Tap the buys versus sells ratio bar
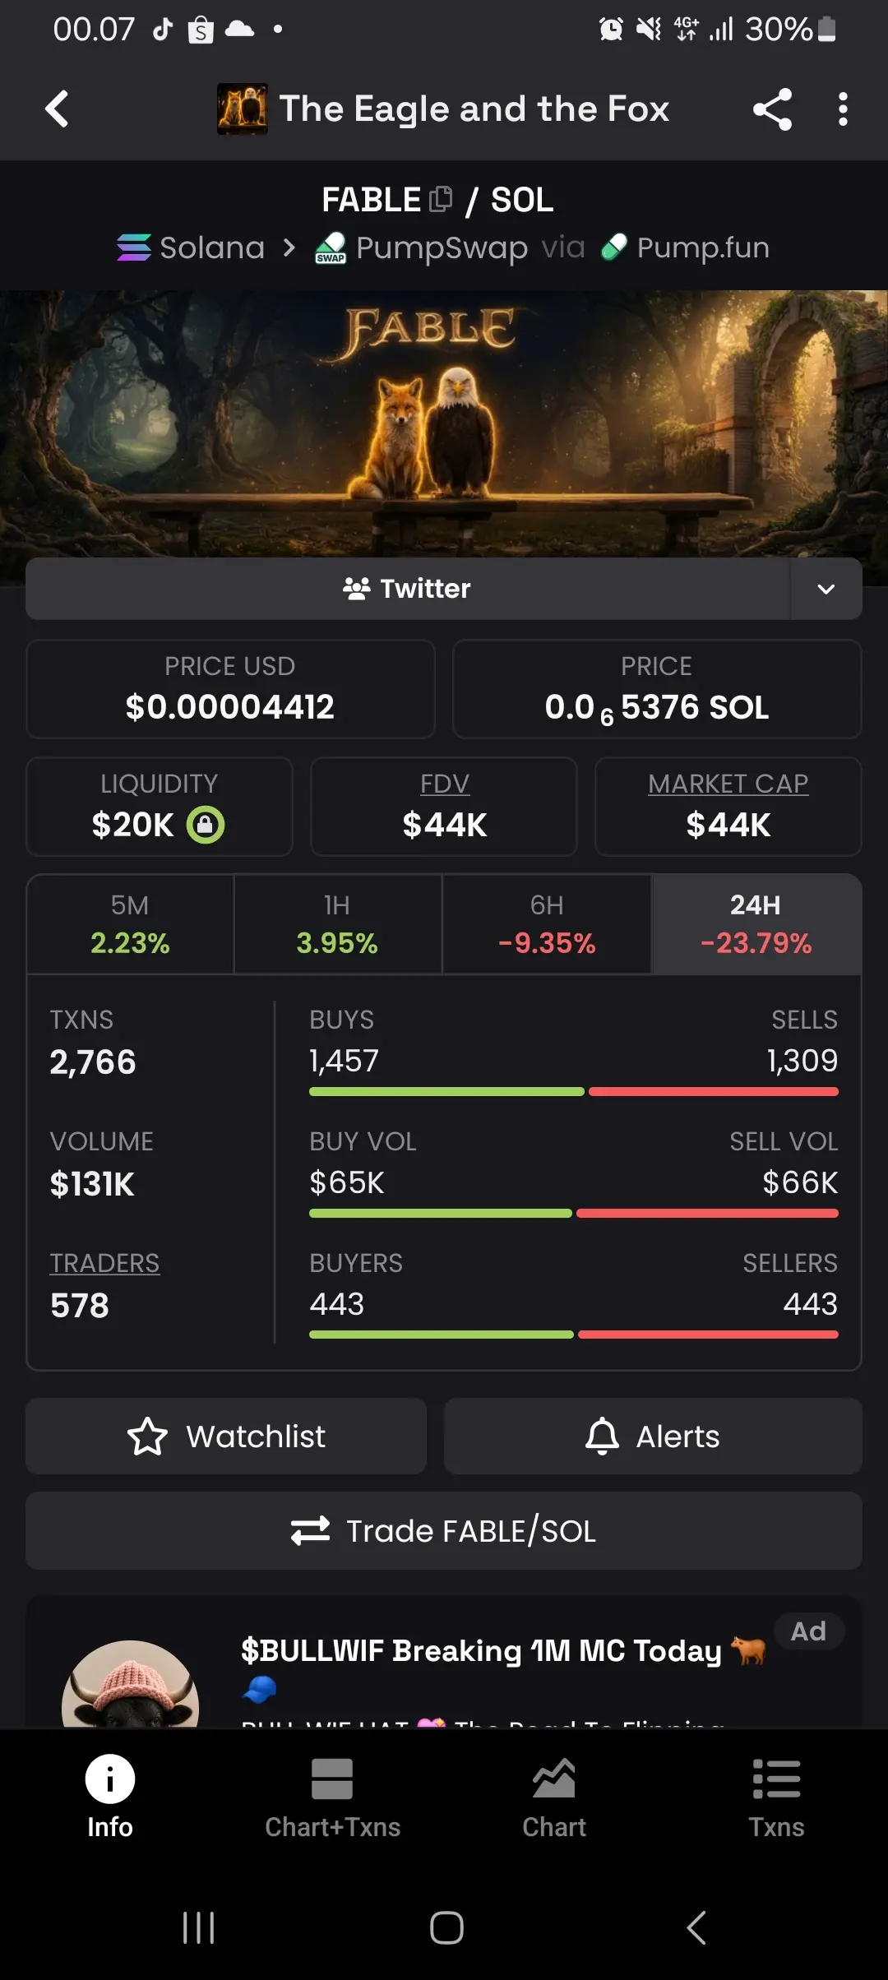This screenshot has width=888, height=1980. point(574,1092)
